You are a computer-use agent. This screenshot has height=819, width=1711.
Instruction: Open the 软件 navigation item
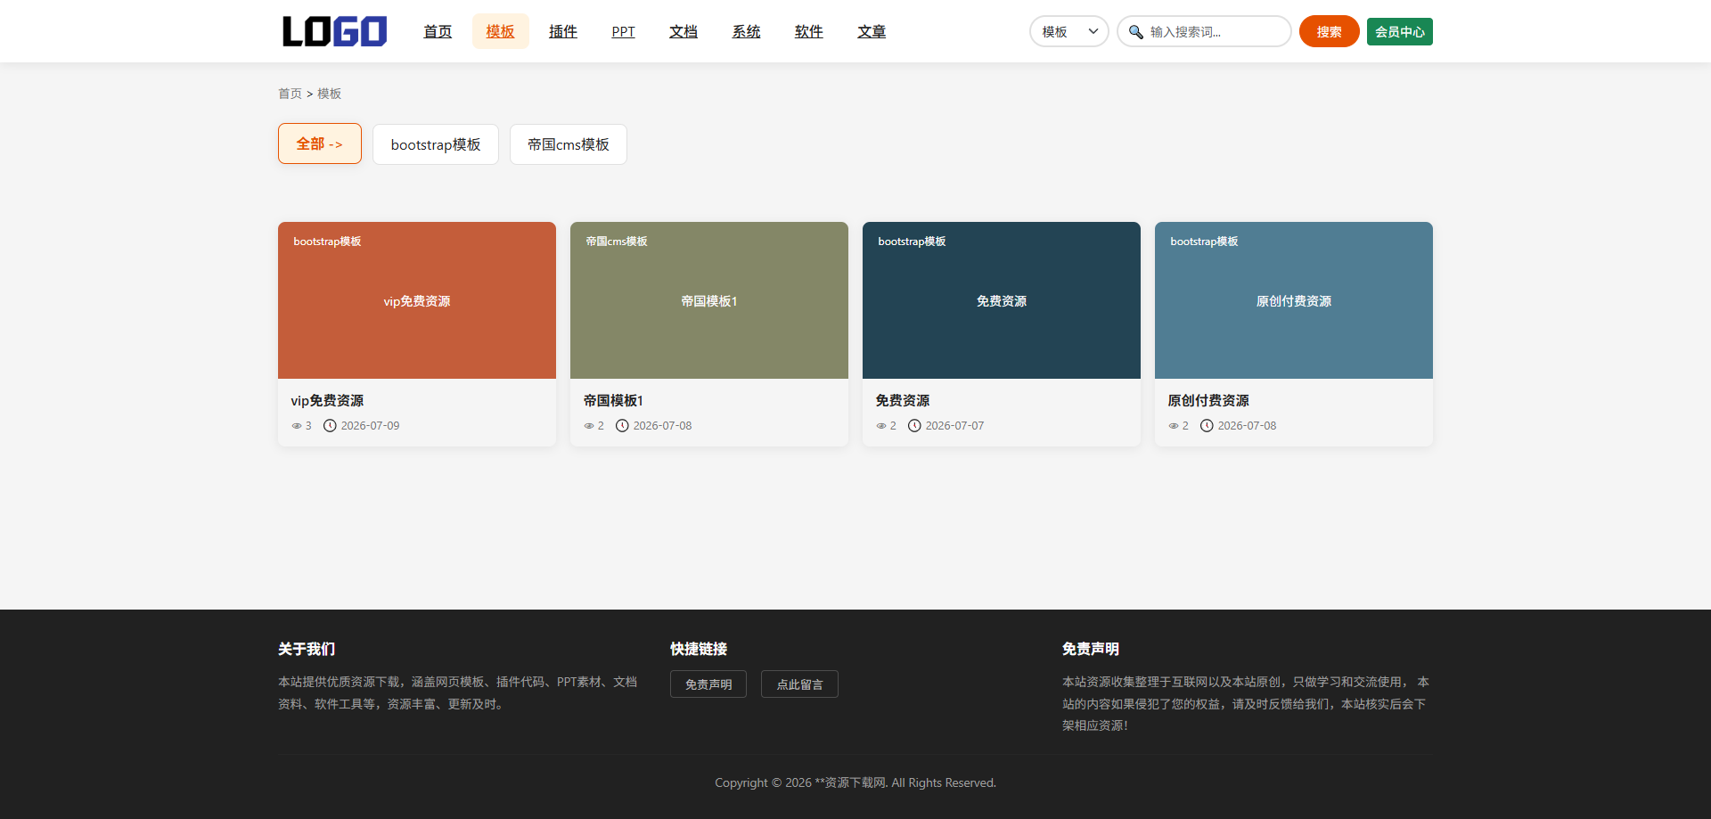coord(808,31)
